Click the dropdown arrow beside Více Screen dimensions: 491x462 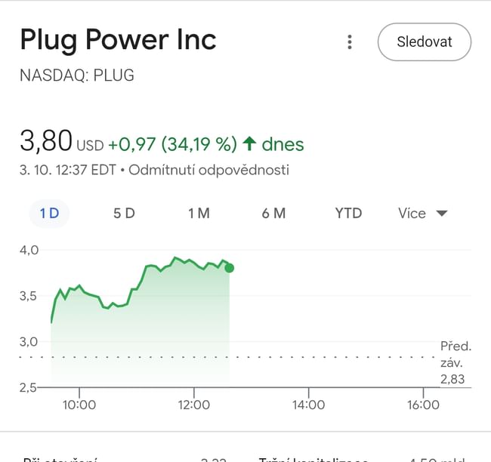[442, 214]
